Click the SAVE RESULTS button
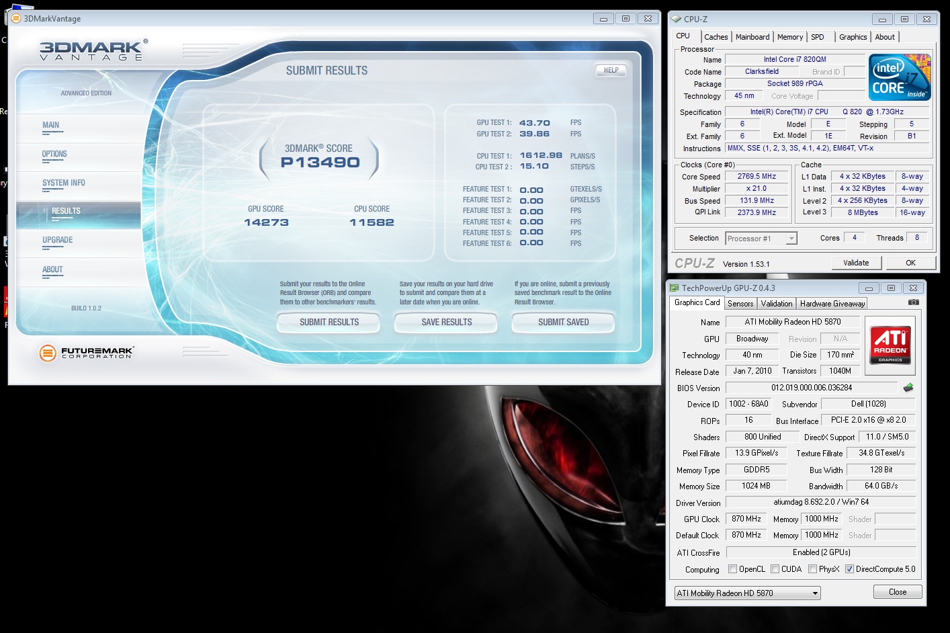 (446, 323)
